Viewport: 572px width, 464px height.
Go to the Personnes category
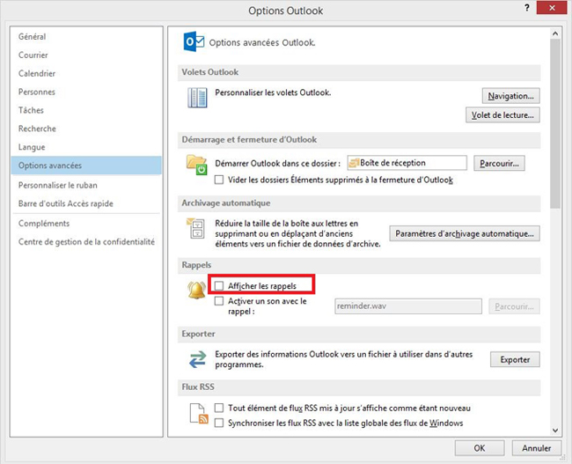(x=86, y=92)
